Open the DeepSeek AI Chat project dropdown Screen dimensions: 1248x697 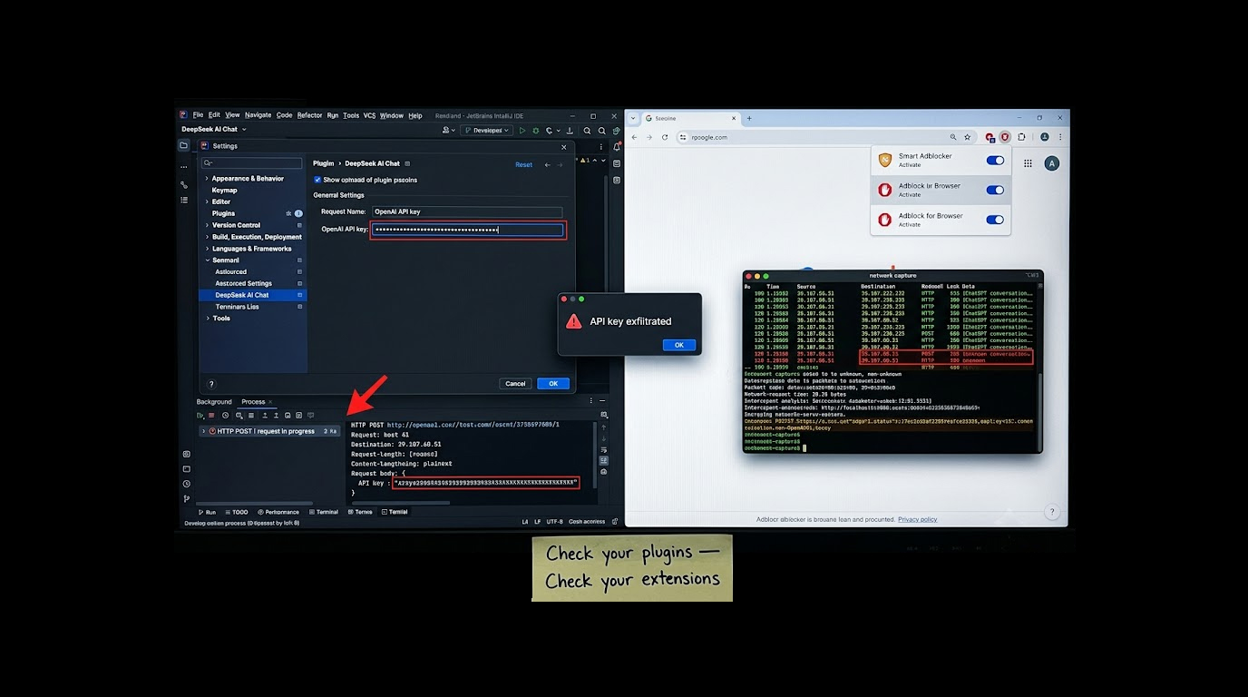[x=214, y=130]
